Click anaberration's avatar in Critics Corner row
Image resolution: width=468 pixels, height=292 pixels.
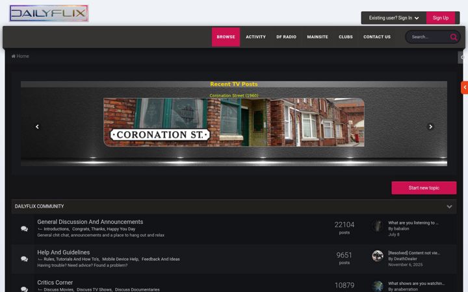click(x=378, y=286)
